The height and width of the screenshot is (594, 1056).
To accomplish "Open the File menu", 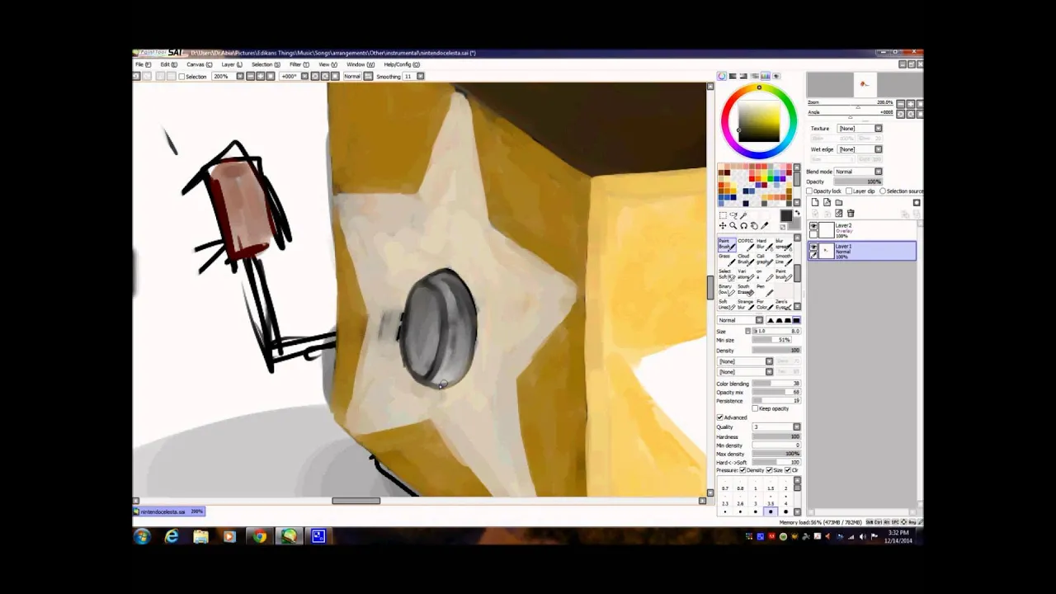I will (x=144, y=64).
